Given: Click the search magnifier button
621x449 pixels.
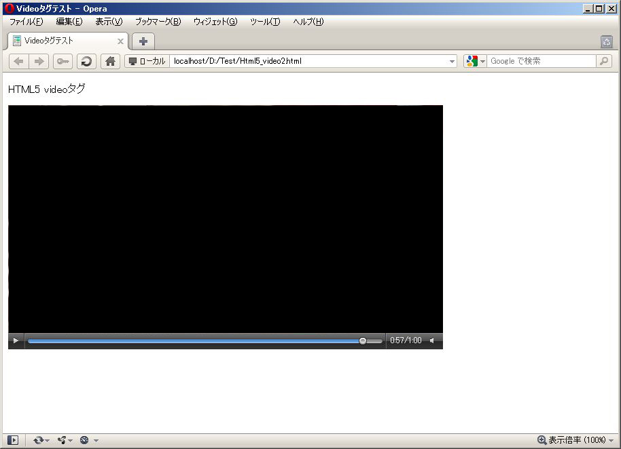Looking at the screenshot, I should point(603,61).
